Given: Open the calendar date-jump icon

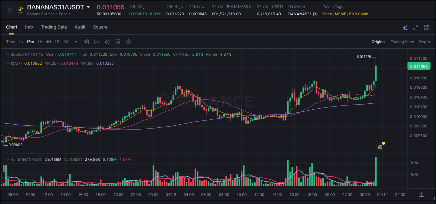Looking at the screenshot, I should [86, 42].
